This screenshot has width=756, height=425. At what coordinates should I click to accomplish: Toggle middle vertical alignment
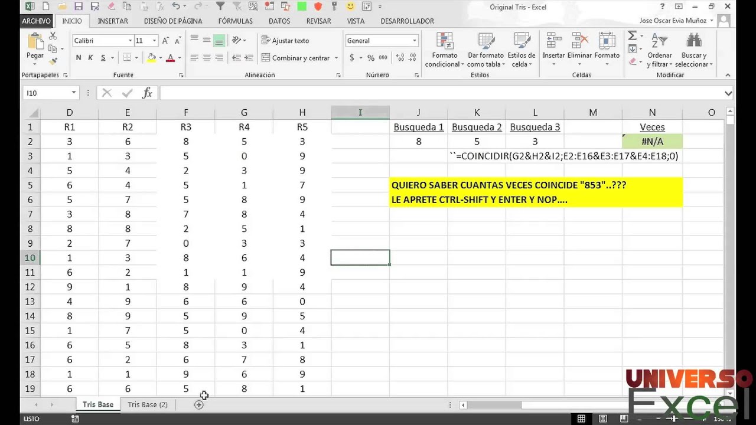pyautogui.click(x=207, y=41)
